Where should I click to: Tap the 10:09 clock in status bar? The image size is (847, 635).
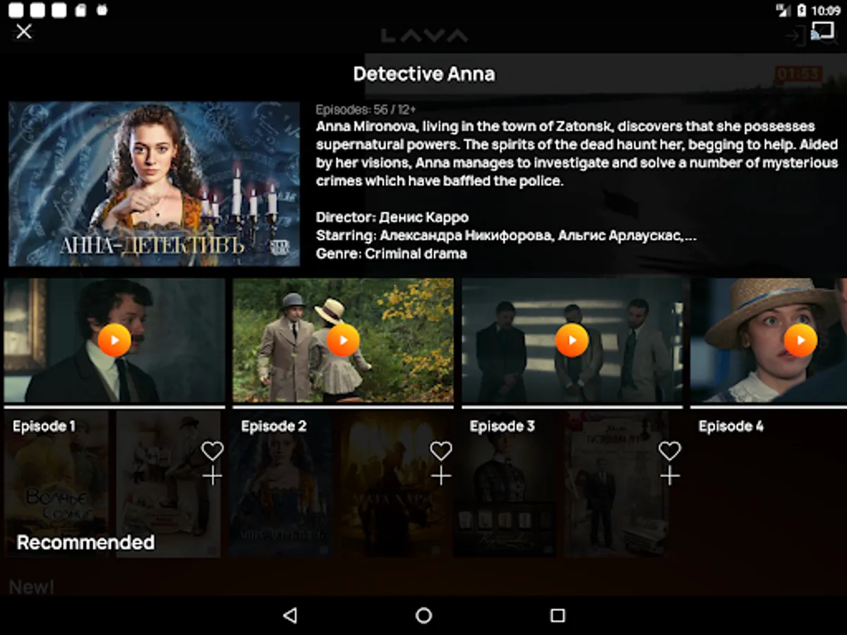(x=826, y=11)
